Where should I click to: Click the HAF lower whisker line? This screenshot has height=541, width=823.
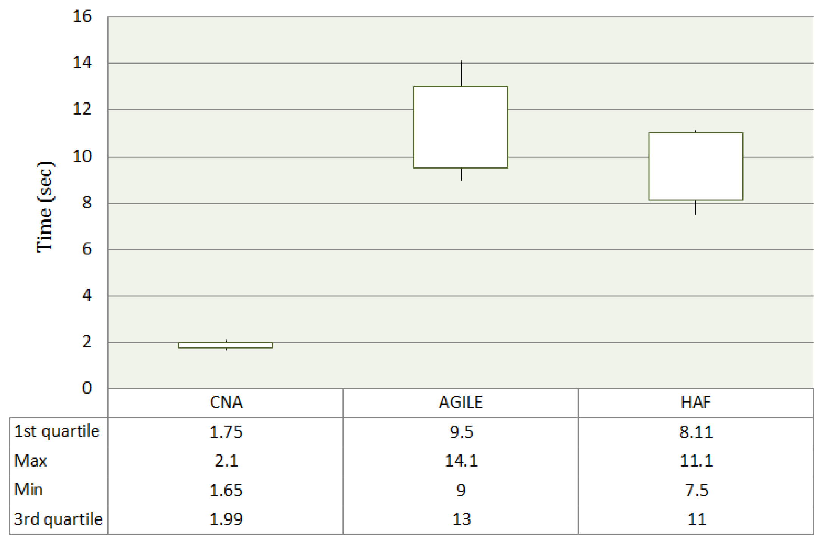695,208
